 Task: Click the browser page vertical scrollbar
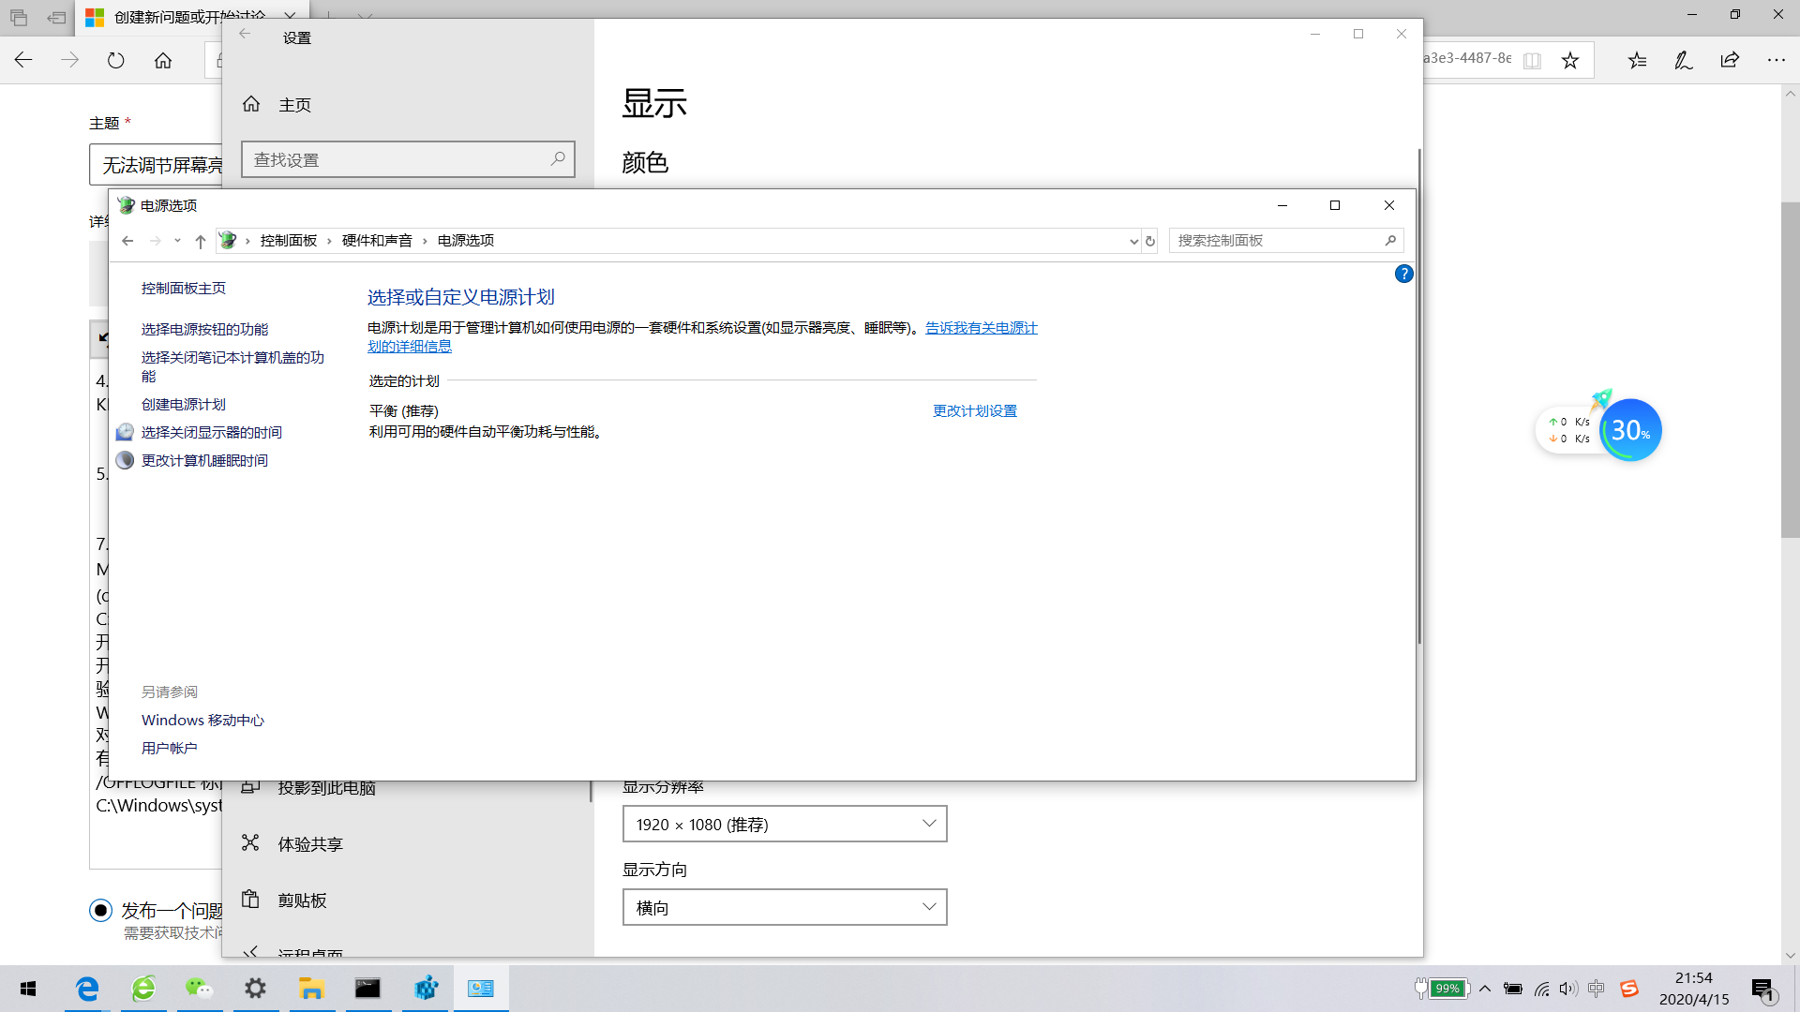pyautogui.click(x=1790, y=369)
